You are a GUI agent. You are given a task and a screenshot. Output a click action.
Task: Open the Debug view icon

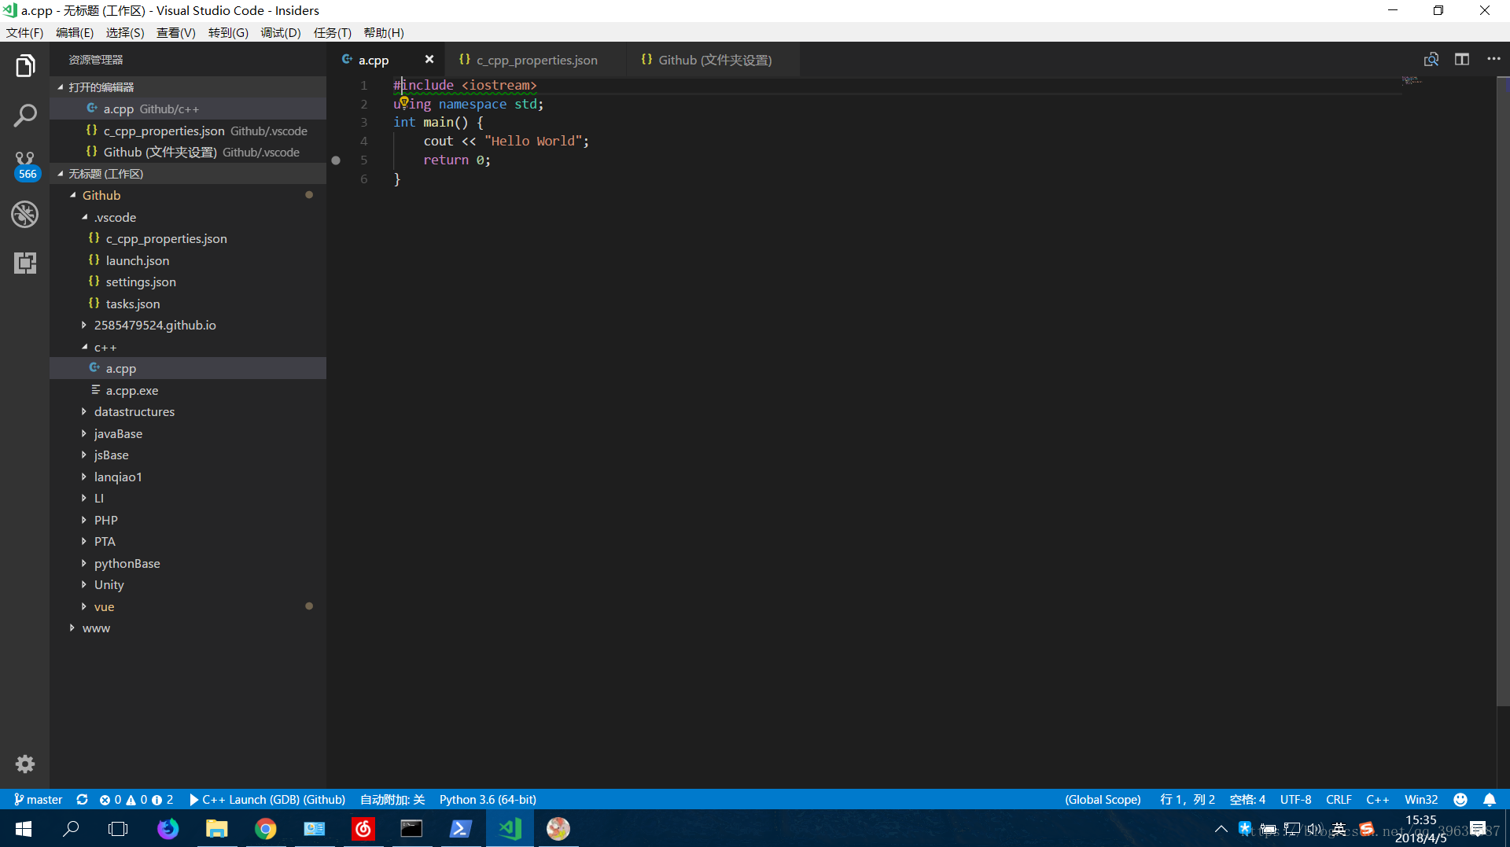pyautogui.click(x=25, y=214)
